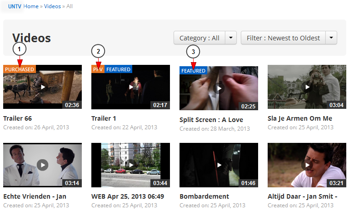Viewport: 349px width, 215px height.
Task: Click FEATURED badge on Split Screen video
Action: pyautogui.click(x=193, y=71)
